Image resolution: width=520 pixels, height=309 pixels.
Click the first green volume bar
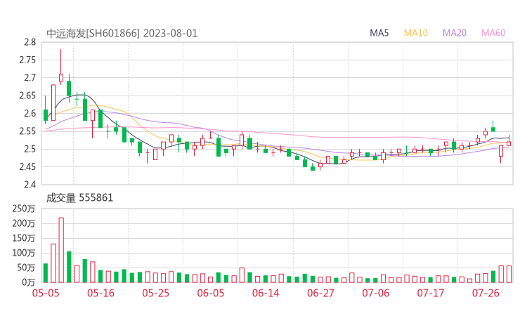point(46,272)
